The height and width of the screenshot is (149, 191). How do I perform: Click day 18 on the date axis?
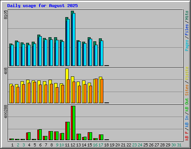106,145
